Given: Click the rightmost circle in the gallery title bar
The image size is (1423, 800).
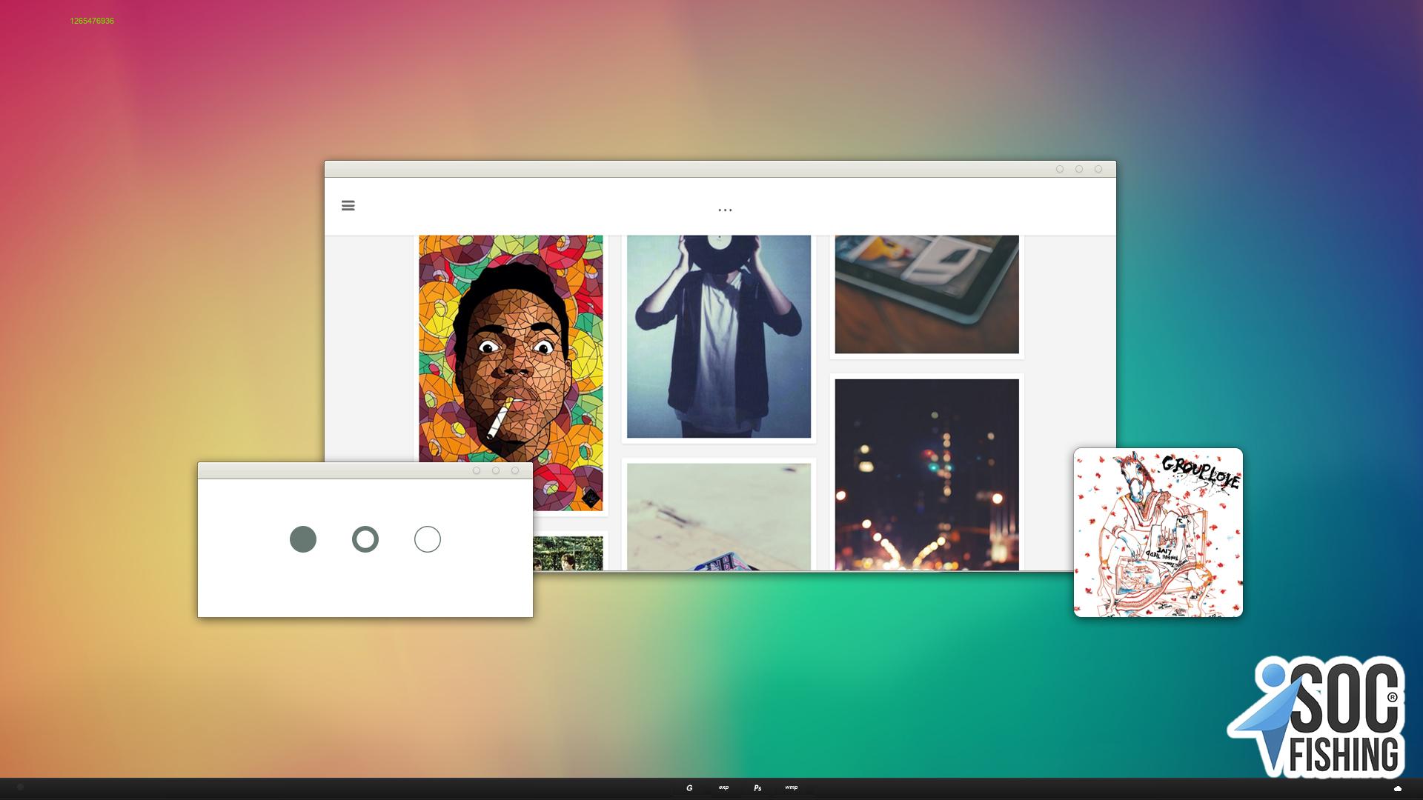Looking at the screenshot, I should click(x=1098, y=170).
